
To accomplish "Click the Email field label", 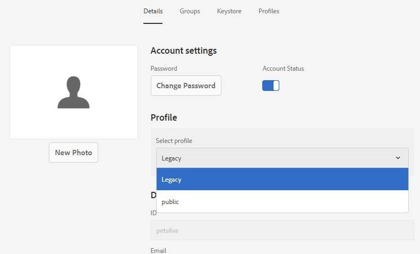I will tap(158, 250).
